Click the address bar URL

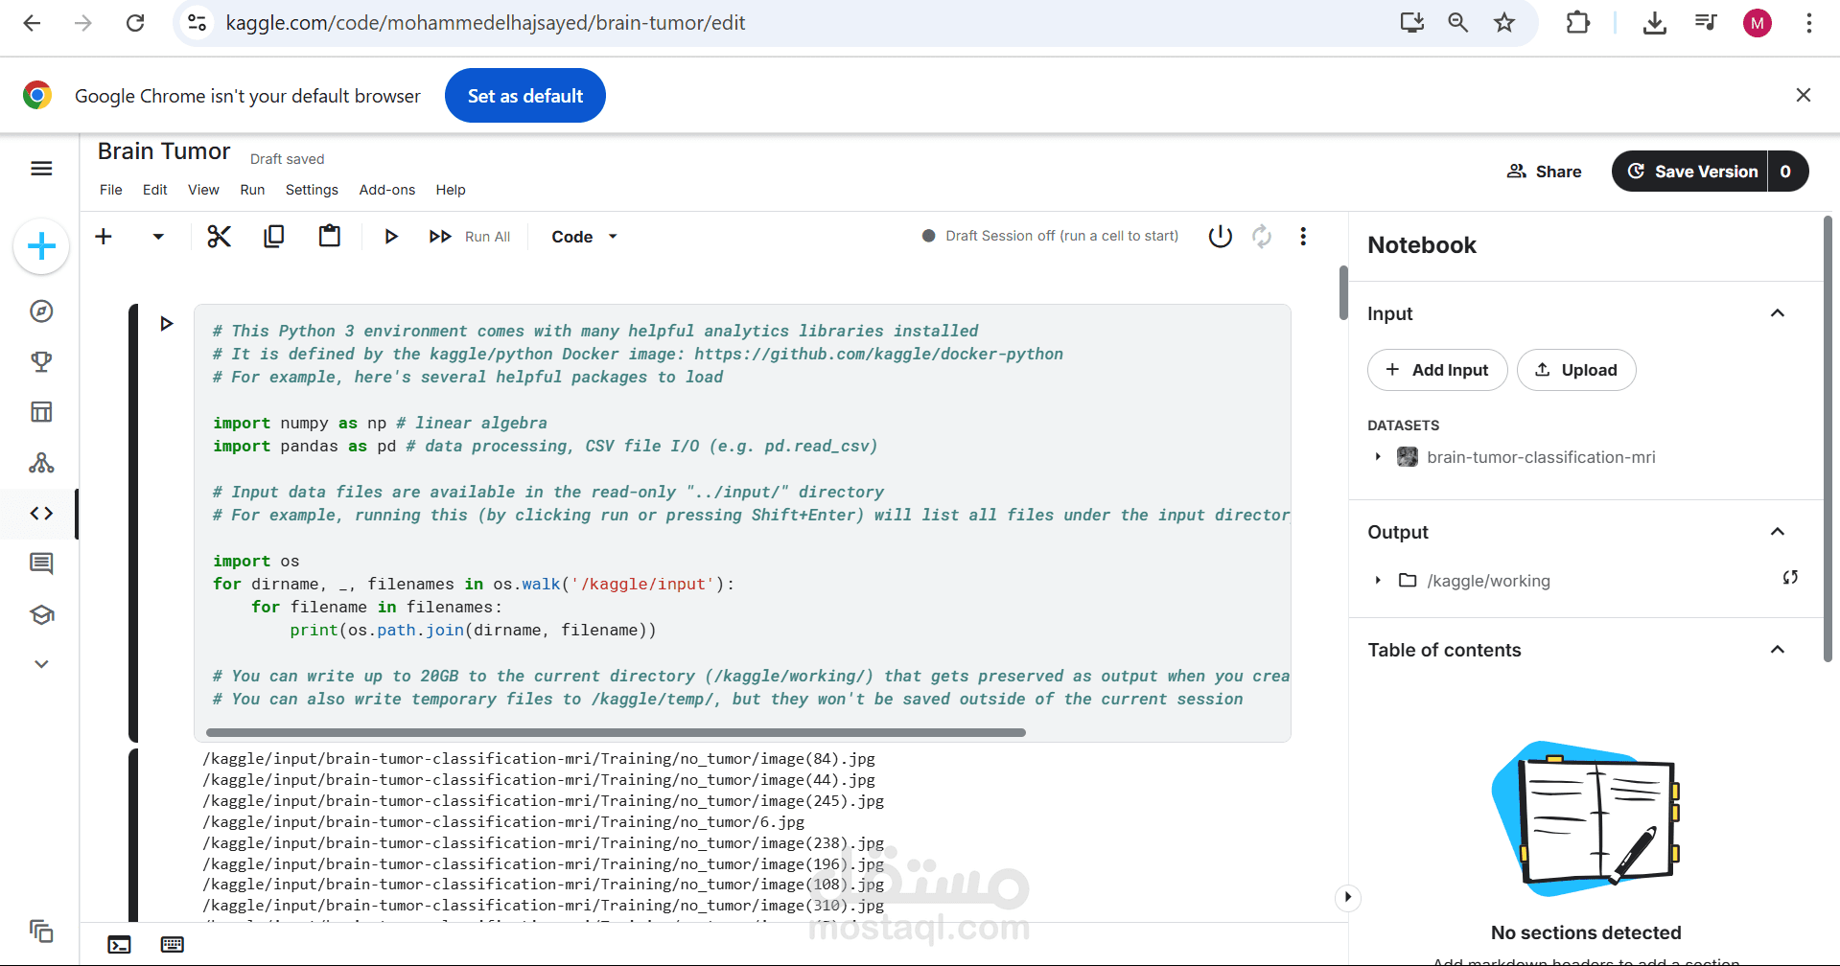pos(485,23)
